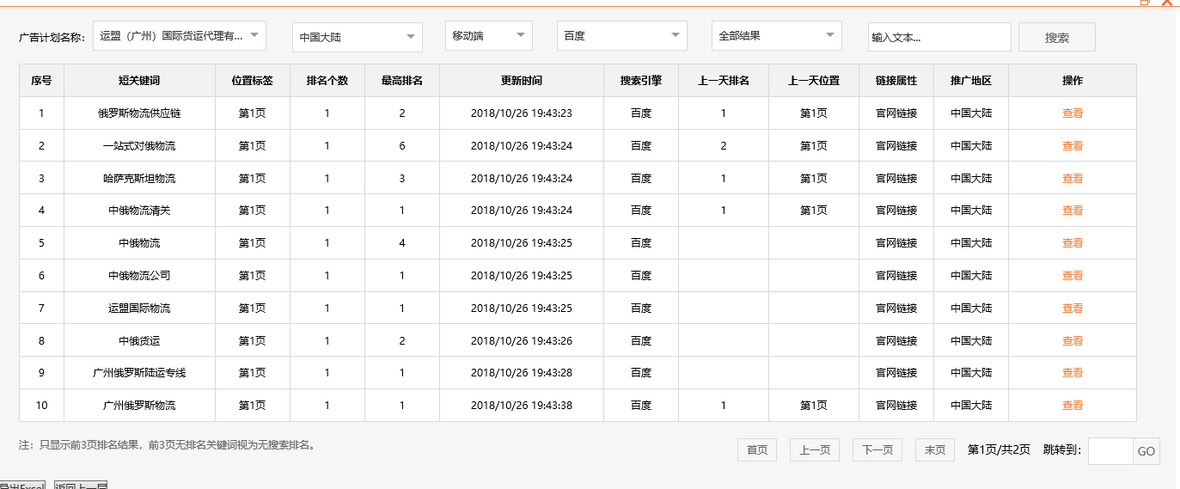Click timestamp 2018/10/26 19:43:38

pos(522,406)
